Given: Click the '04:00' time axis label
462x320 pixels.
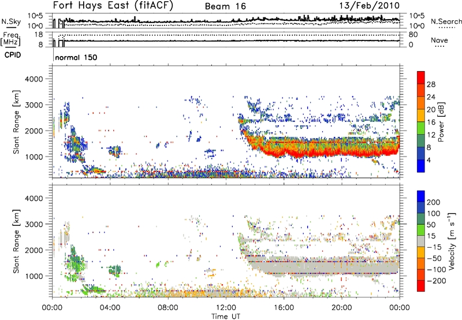Looking at the screenshot, I should pyautogui.click(x=110, y=308).
